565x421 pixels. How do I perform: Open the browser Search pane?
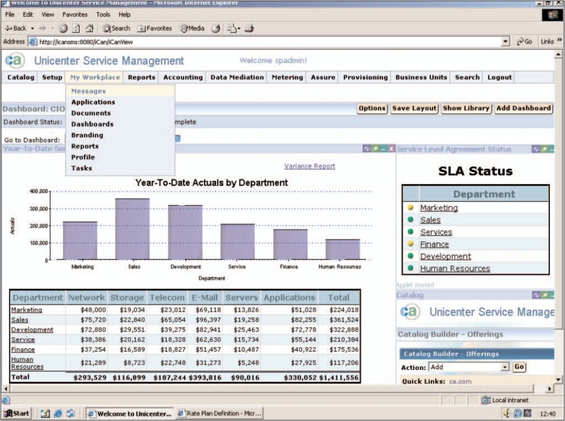tap(116, 28)
